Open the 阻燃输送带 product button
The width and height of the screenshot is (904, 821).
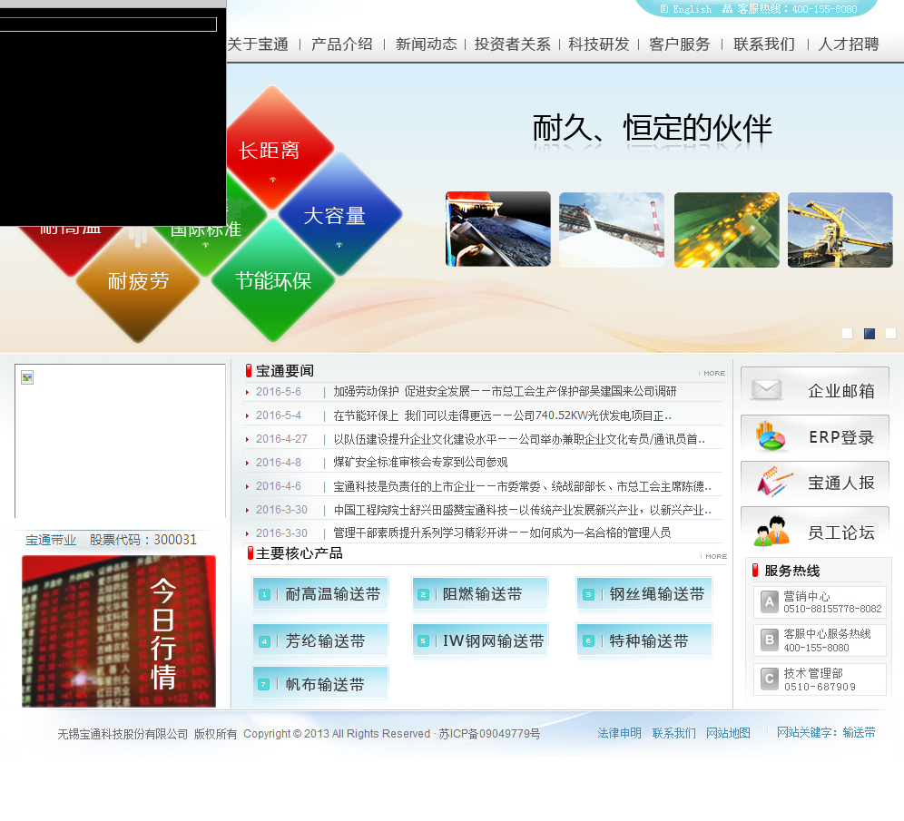pos(480,594)
